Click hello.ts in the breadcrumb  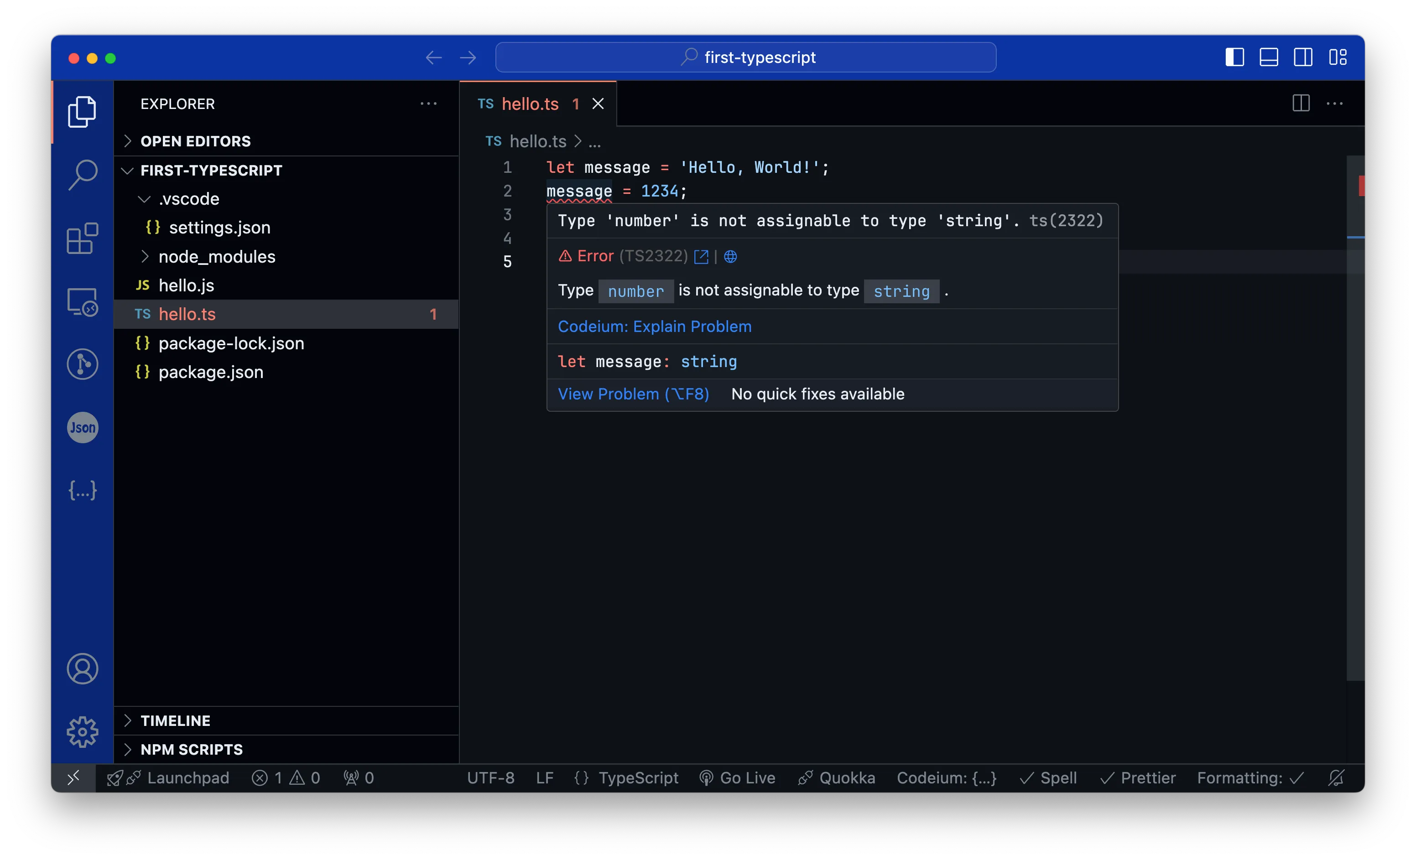point(537,141)
